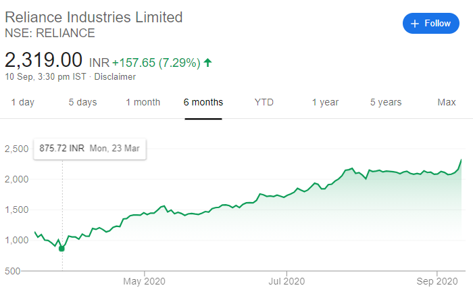The width and height of the screenshot is (473, 296).
Task: Click the chart line's rightmost peak
Action: coord(461,160)
